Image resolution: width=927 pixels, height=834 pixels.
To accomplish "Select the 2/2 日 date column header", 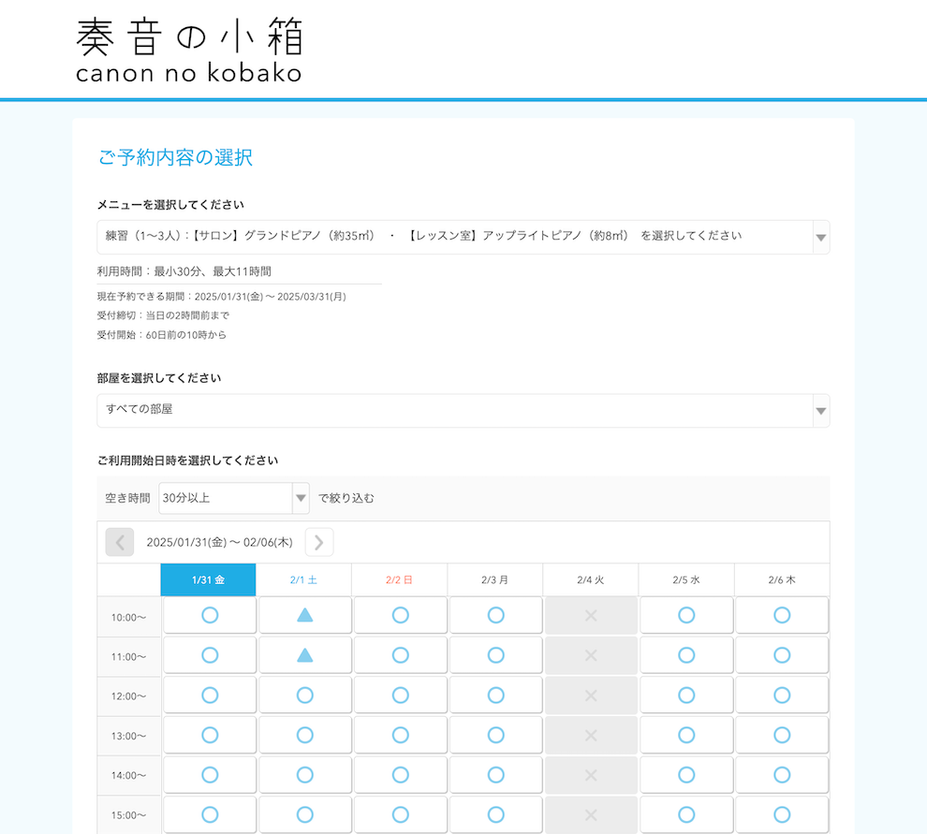I will point(400,580).
